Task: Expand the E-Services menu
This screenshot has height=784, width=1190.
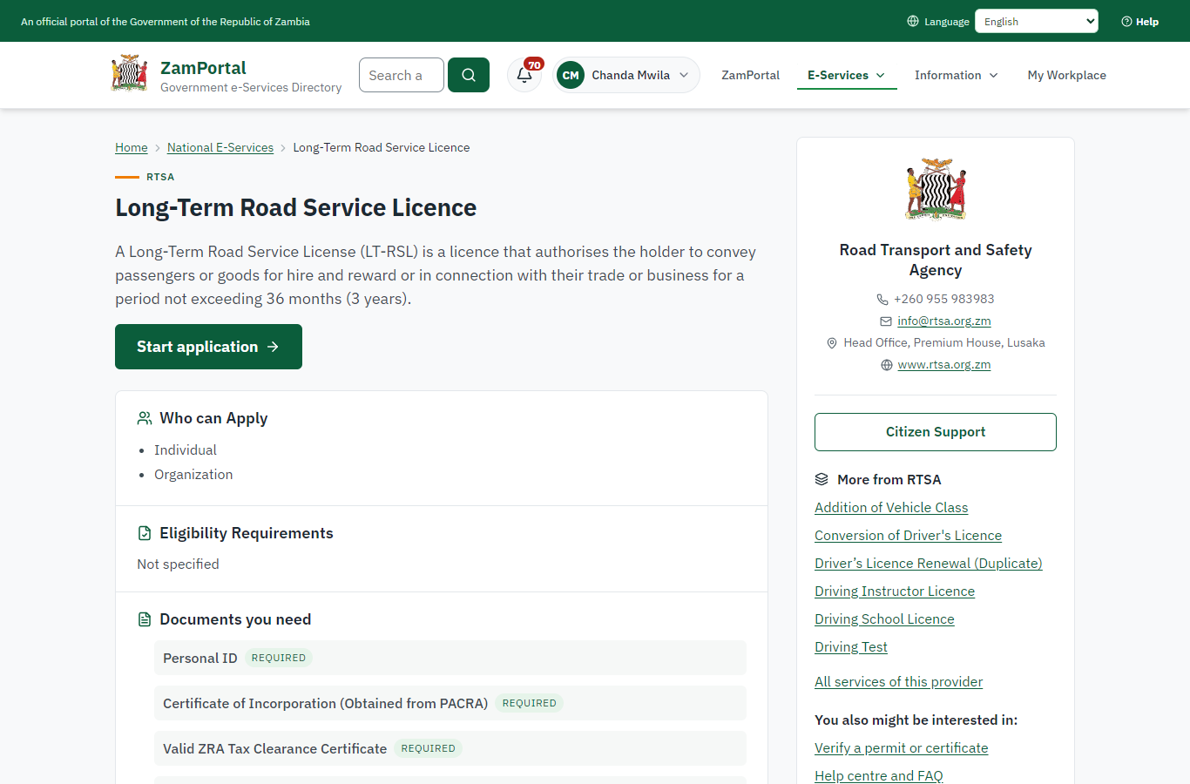Action: 847,75
